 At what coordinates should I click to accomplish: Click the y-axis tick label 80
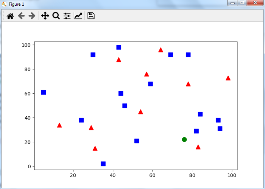point(27,69)
